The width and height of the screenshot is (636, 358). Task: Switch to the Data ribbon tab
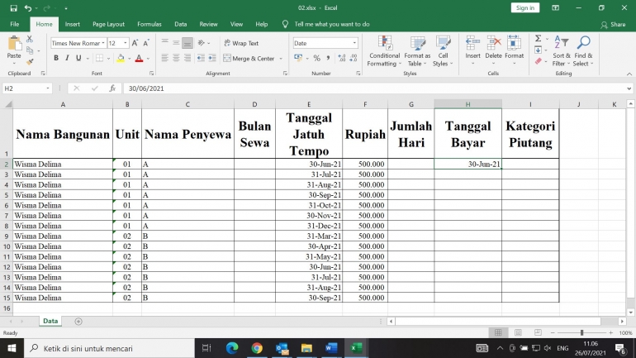click(x=181, y=24)
